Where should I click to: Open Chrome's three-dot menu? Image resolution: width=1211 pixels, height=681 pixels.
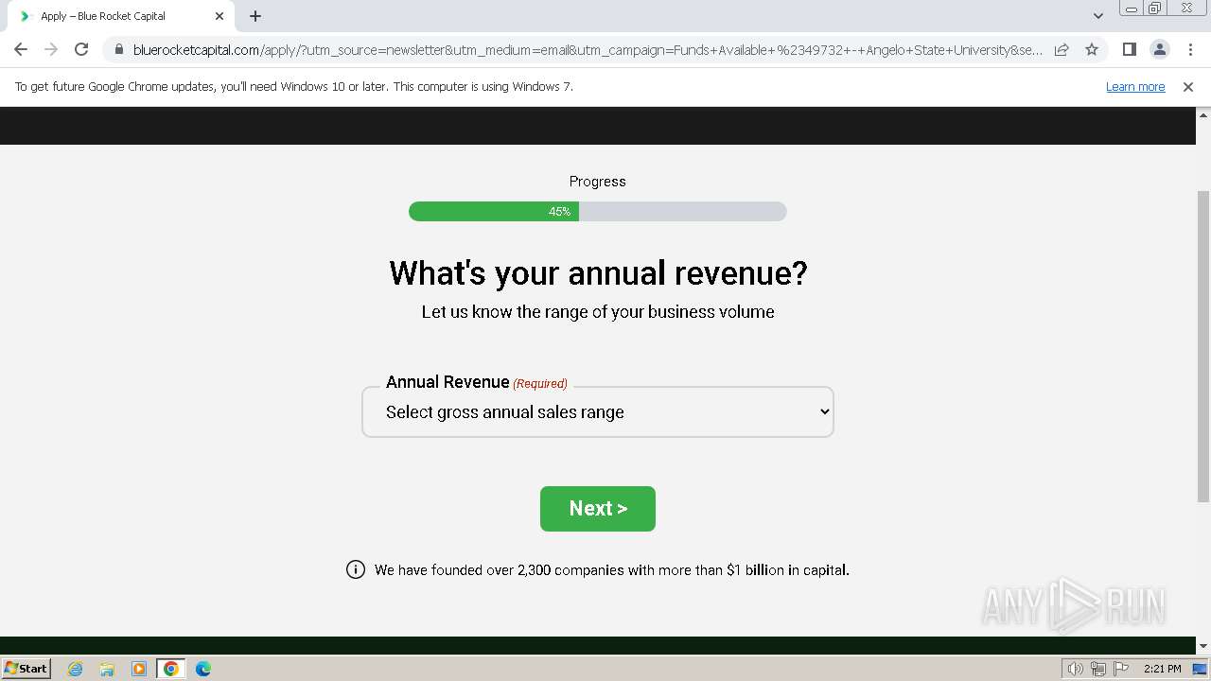tap(1190, 49)
